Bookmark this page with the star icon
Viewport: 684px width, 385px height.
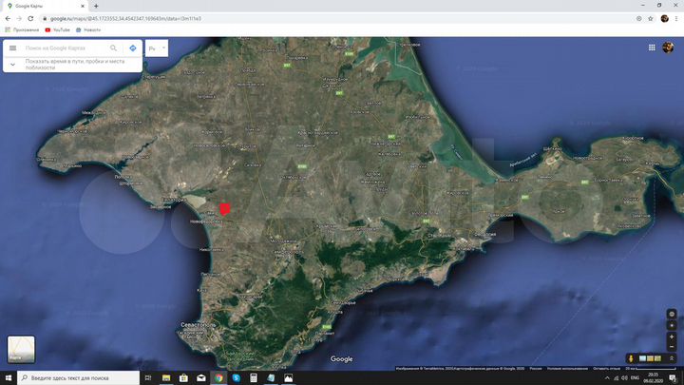[x=651, y=19]
